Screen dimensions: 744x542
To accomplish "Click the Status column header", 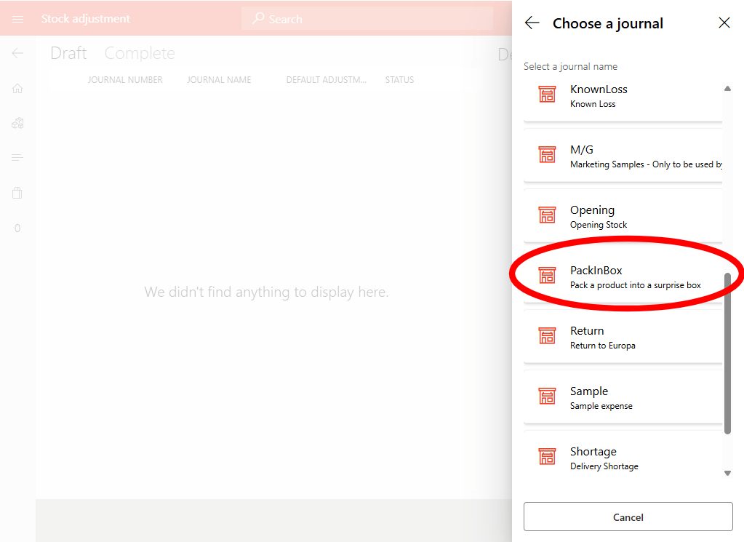I will click(399, 80).
